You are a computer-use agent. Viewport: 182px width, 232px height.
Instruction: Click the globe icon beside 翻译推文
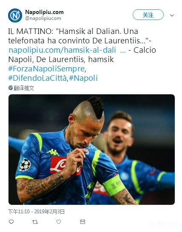pyautogui.click(x=11, y=88)
